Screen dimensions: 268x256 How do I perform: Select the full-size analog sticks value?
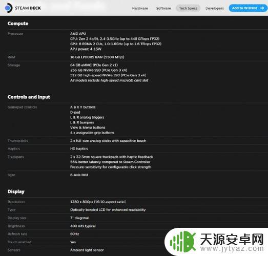(108, 141)
